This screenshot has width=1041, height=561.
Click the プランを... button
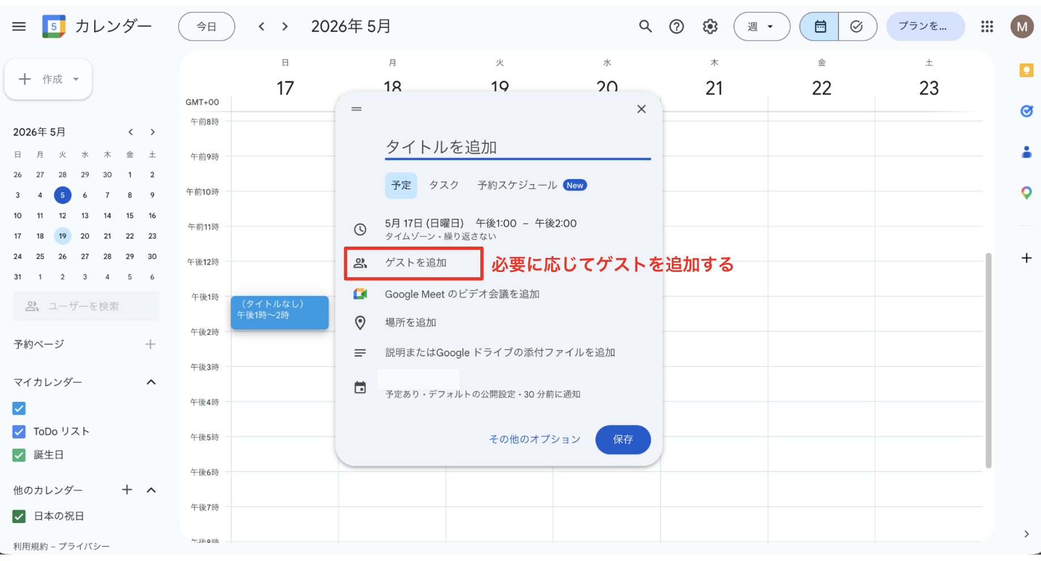tap(925, 27)
